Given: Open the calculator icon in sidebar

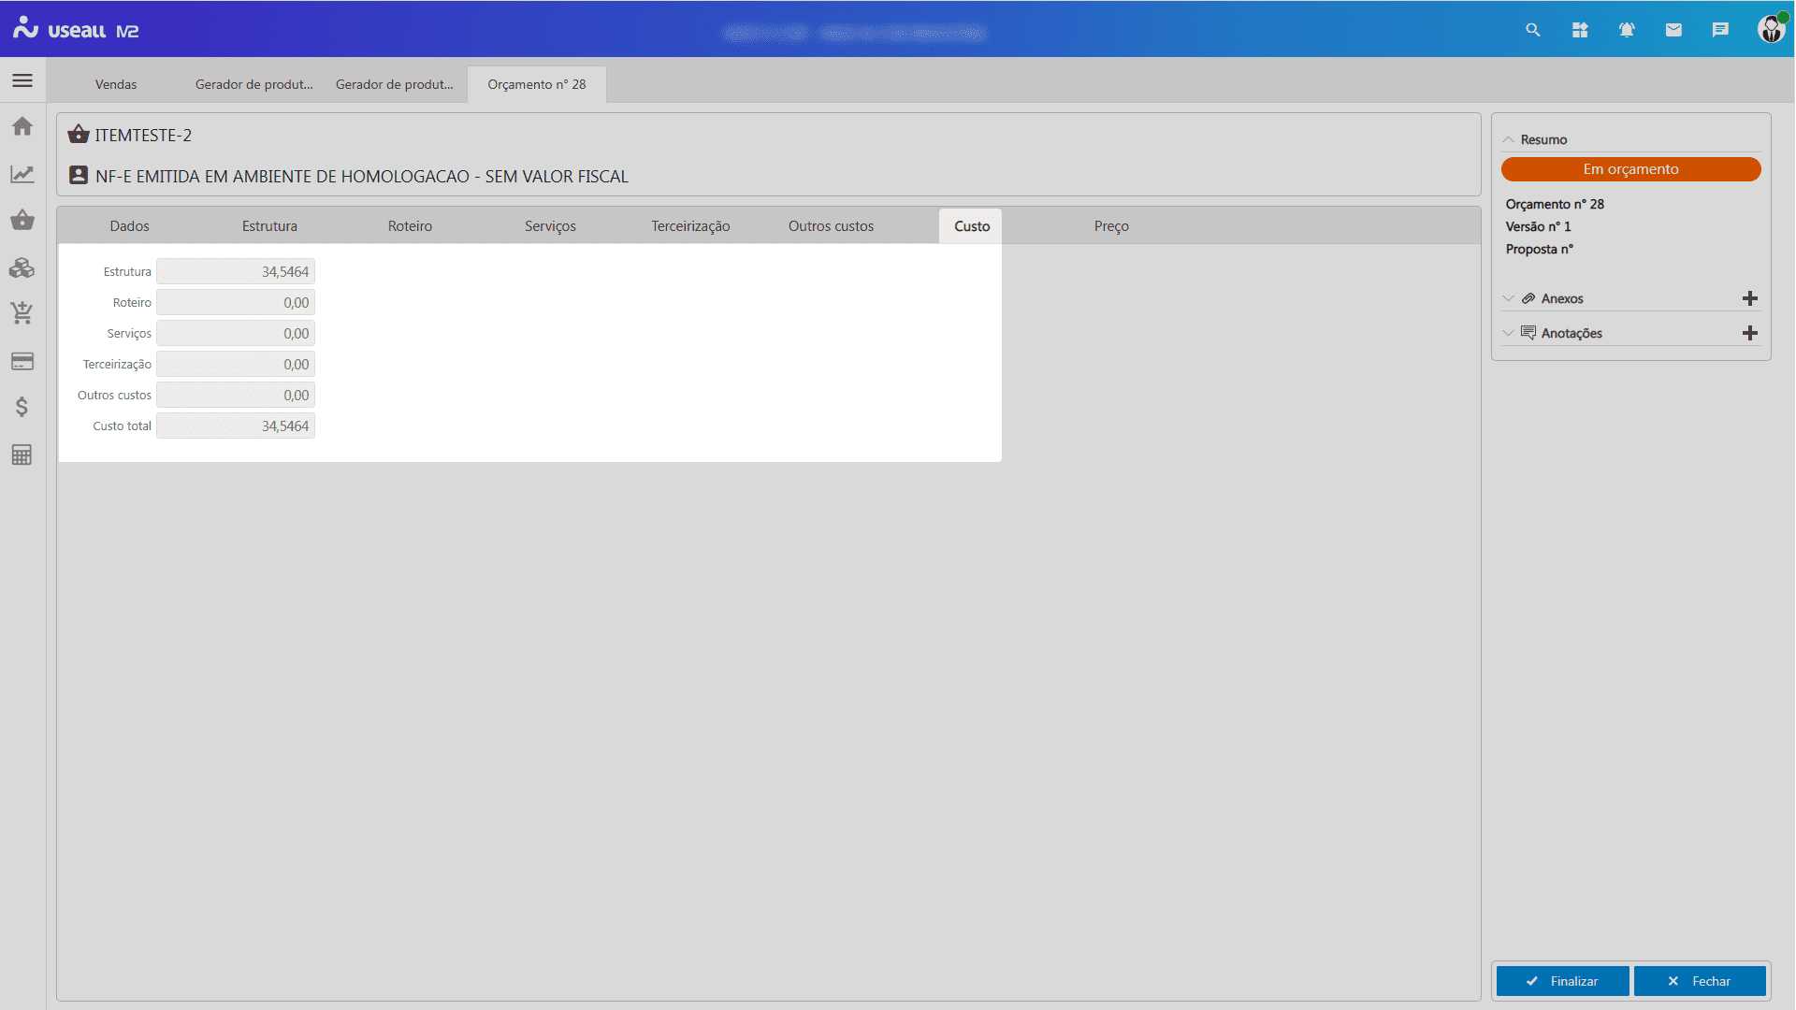Looking at the screenshot, I should click(22, 455).
